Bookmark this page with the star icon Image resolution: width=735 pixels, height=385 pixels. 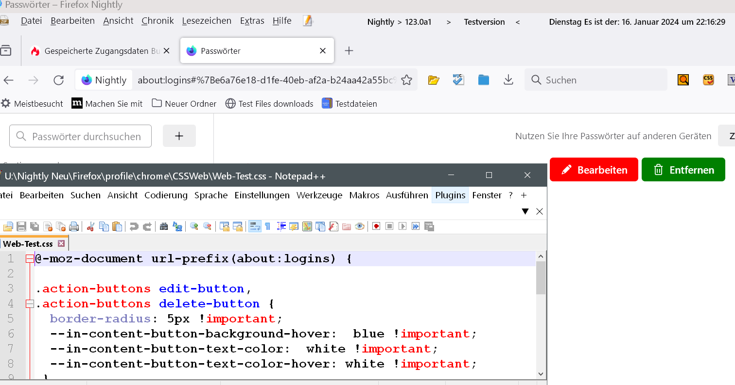[x=407, y=80]
